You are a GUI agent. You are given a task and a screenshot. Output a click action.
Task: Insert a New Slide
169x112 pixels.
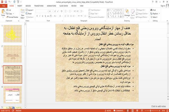point(23,14)
